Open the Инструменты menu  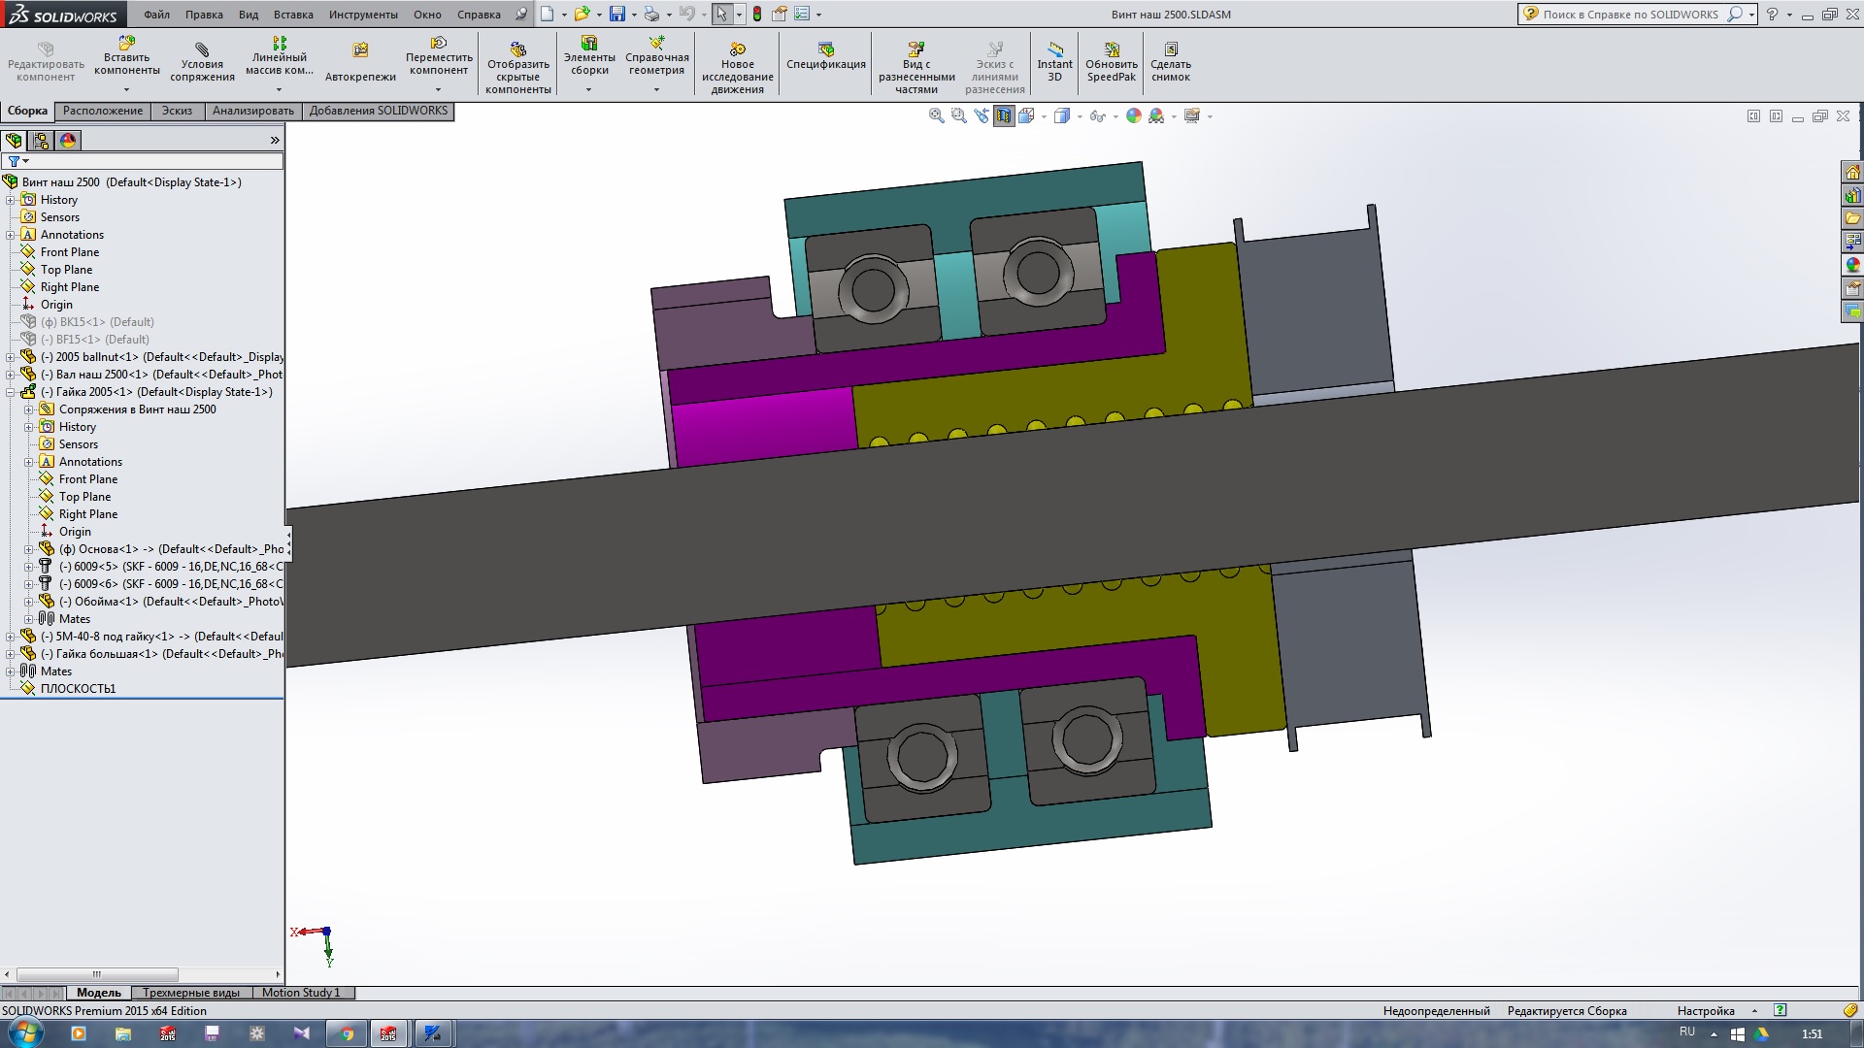(362, 15)
